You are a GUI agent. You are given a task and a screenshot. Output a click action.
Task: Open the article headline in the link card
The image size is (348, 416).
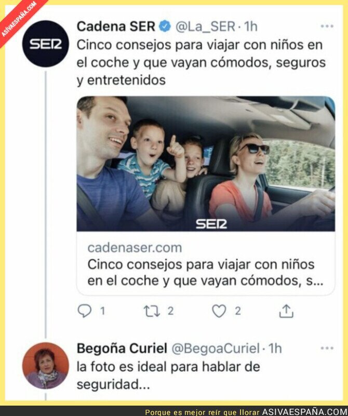[x=205, y=273]
